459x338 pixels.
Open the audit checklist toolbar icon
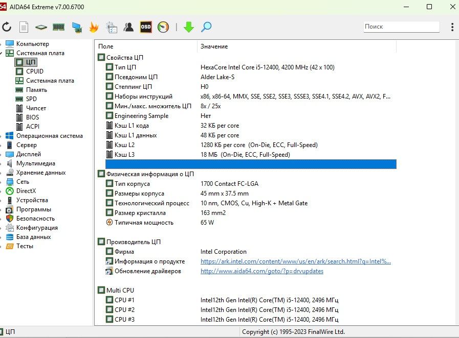111,27
